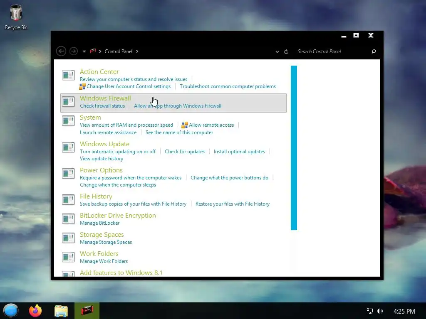Open Windows Update heading

point(104,144)
